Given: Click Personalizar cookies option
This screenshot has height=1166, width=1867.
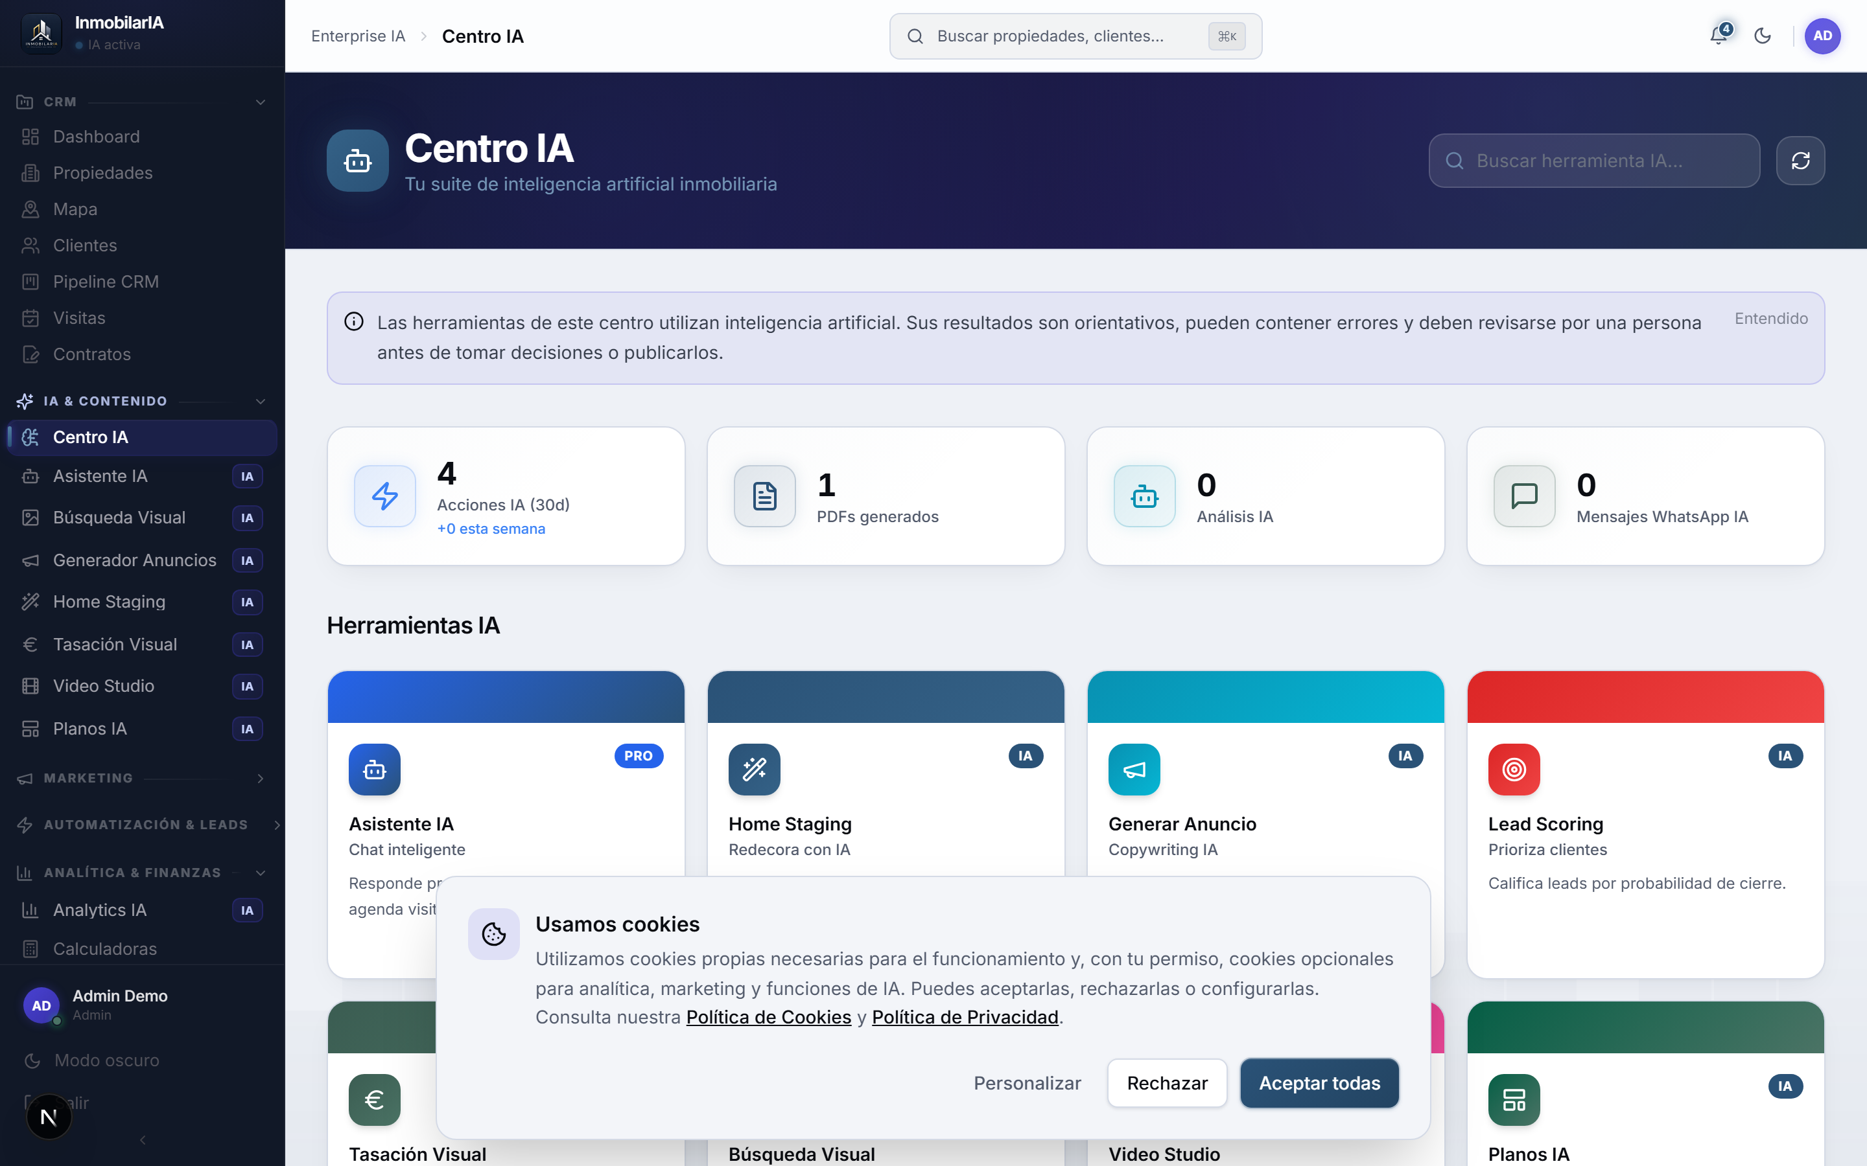Looking at the screenshot, I should pos(1027,1082).
